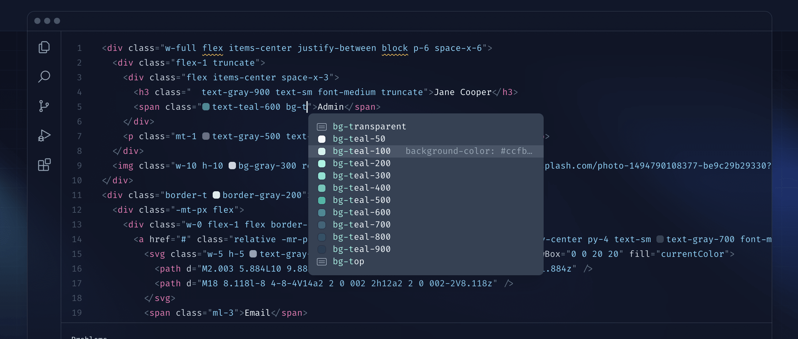This screenshot has height=339, width=798.
Task: Click swatch before text-gray-500 on line 7
Action: click(x=206, y=136)
